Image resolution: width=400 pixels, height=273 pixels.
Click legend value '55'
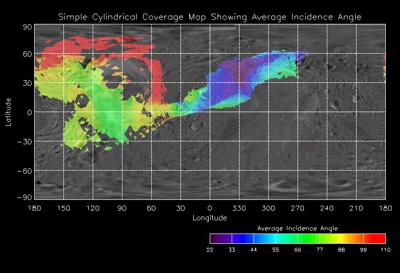[x=276, y=250]
